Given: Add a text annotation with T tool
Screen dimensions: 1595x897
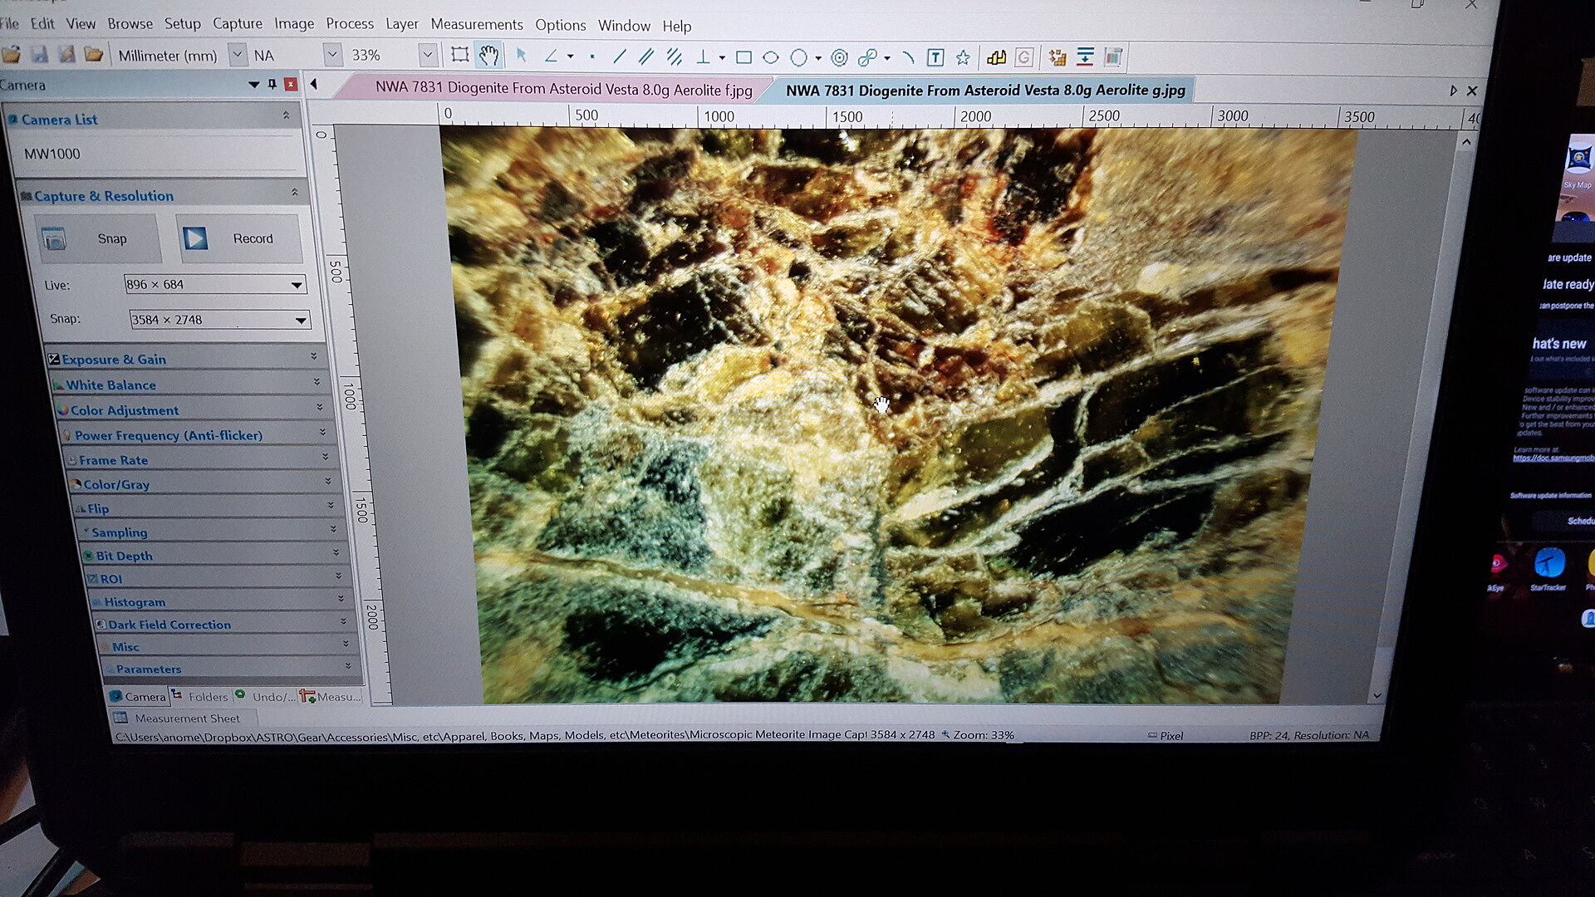Looking at the screenshot, I should pyautogui.click(x=935, y=57).
